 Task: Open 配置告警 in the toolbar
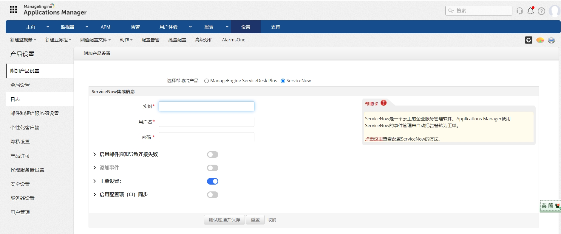click(x=150, y=40)
